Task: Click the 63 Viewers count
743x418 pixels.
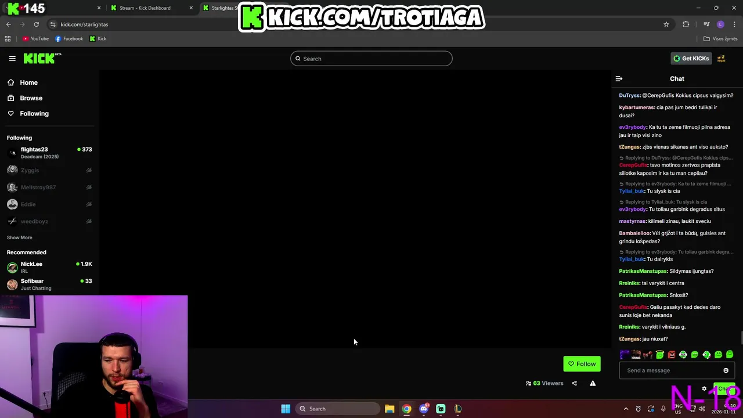Action: (x=544, y=383)
